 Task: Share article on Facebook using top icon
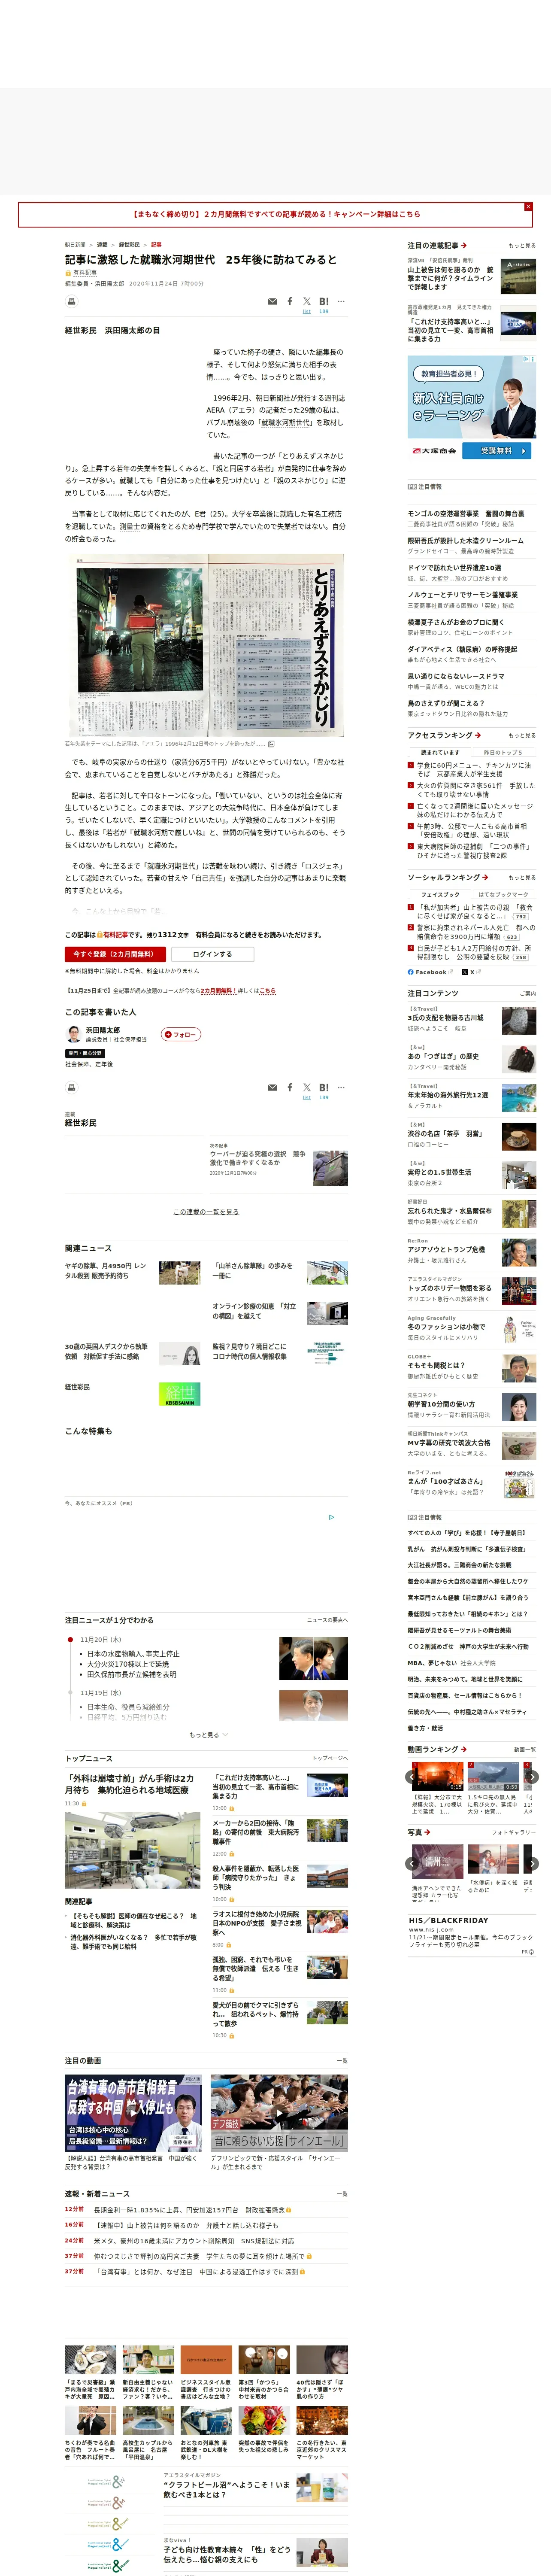pos(290,301)
